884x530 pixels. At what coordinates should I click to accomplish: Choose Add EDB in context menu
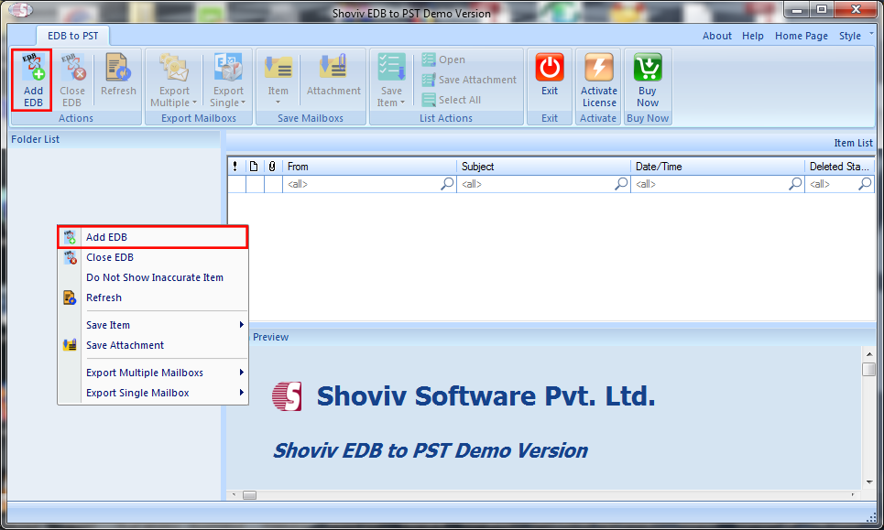(x=153, y=237)
